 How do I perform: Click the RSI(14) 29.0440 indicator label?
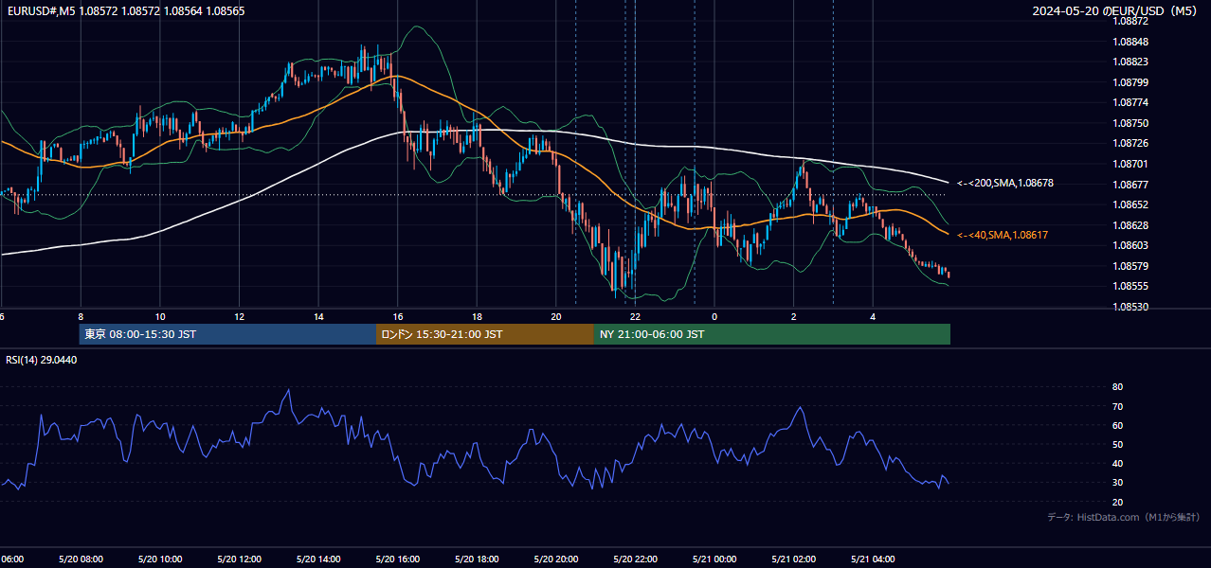click(x=42, y=360)
